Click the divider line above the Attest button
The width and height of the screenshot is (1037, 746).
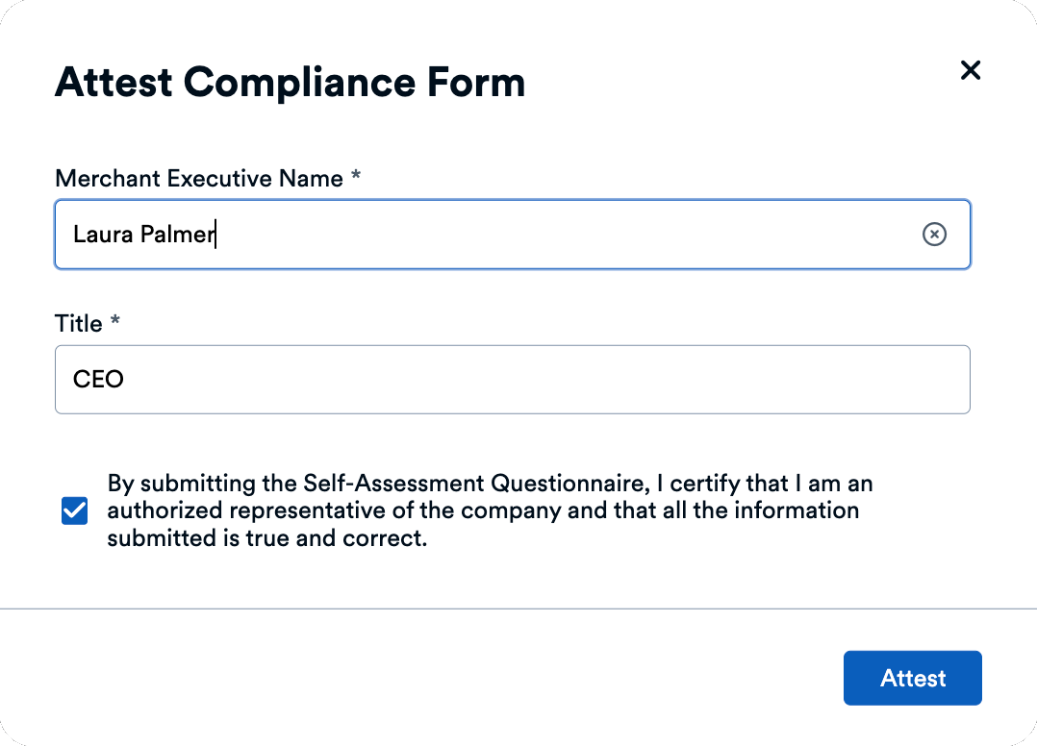pos(518,609)
